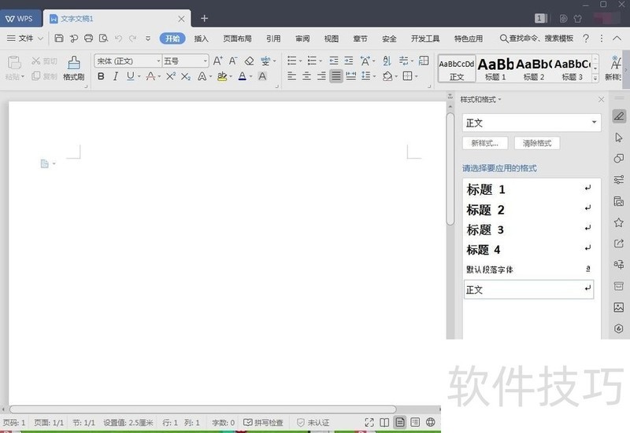Toggle Superscript formatting
The height and width of the screenshot is (433, 630).
tap(171, 76)
